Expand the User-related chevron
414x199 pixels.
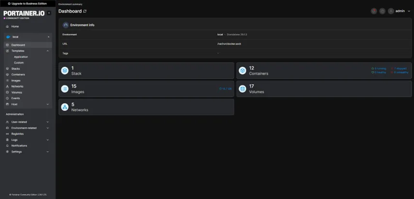click(x=47, y=122)
